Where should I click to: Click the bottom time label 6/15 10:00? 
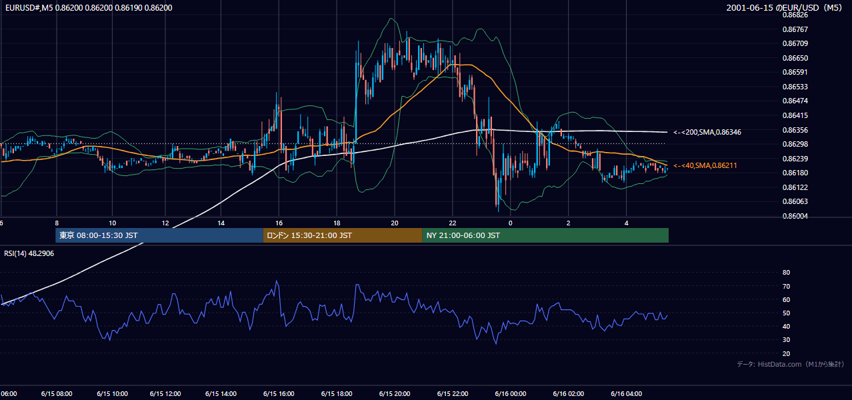(x=112, y=394)
